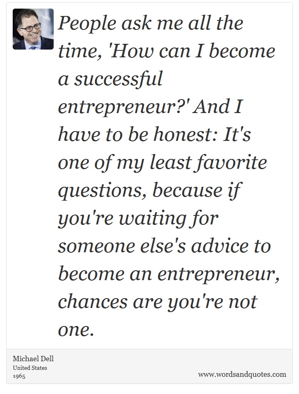Click the portrait thumbnail photo beside the quote
Image resolution: width=299 pixels, height=394 pixels.
pos(33,29)
